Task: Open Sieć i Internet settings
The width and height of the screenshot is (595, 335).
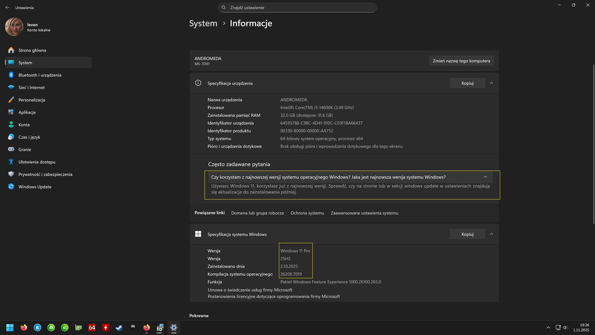Action: pos(48,87)
